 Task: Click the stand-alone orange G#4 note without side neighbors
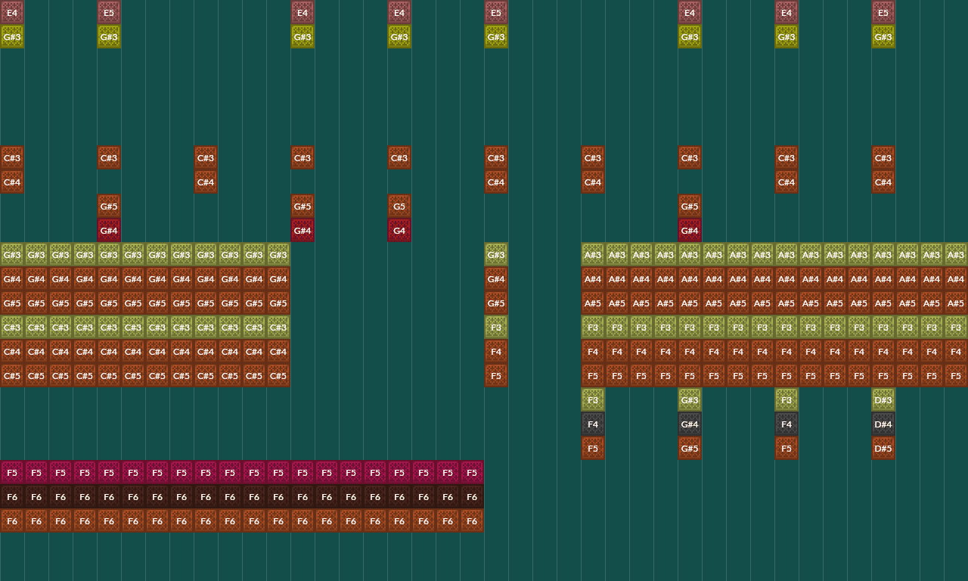(496, 278)
